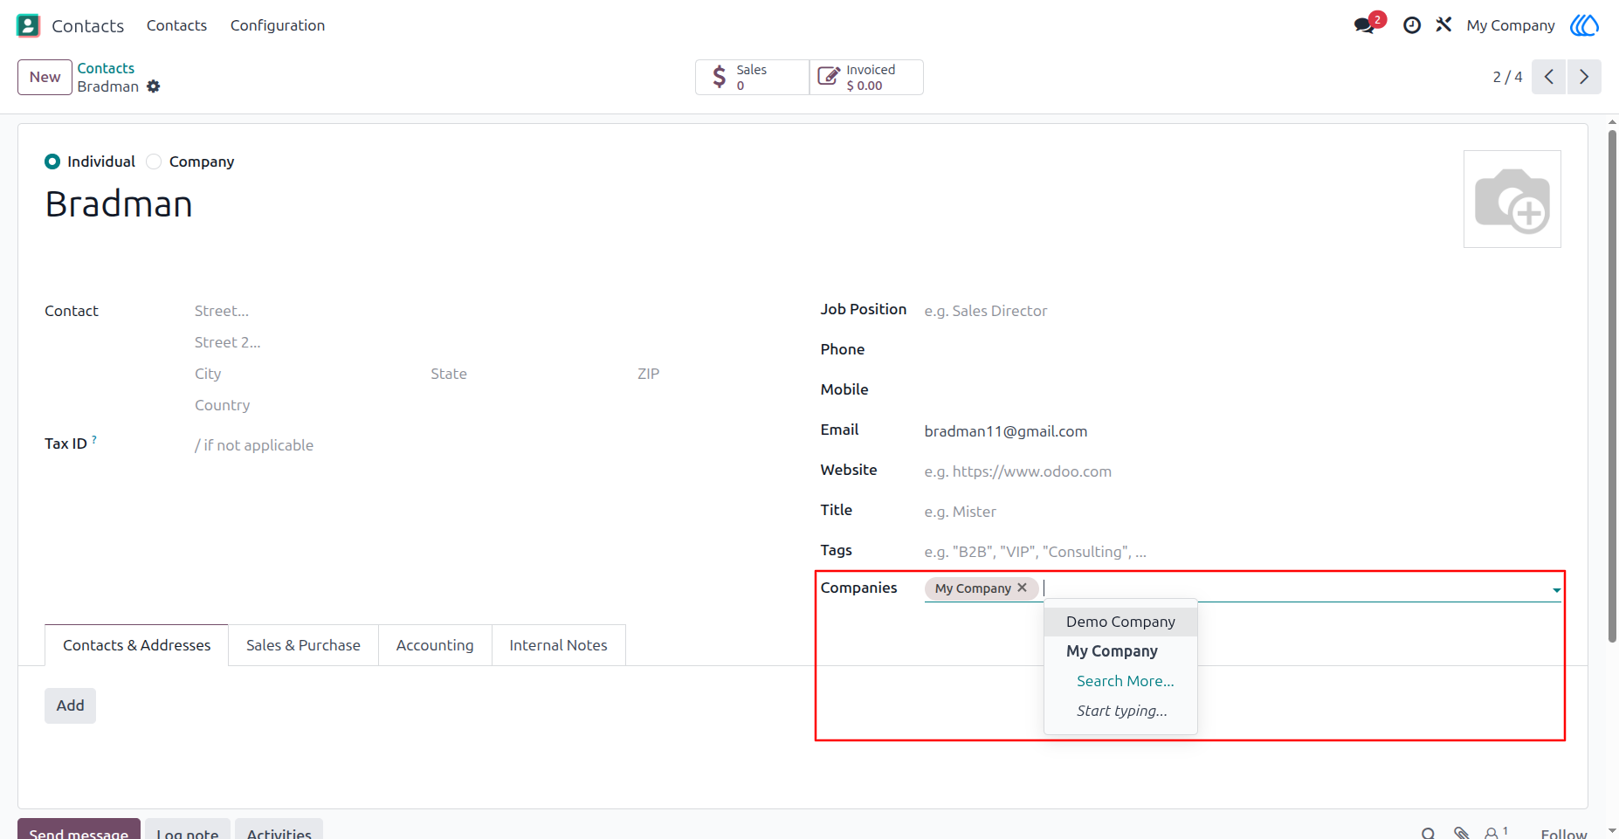Open the user avatar menu icon
Screen dimensions: 1619x839
(x=1584, y=25)
